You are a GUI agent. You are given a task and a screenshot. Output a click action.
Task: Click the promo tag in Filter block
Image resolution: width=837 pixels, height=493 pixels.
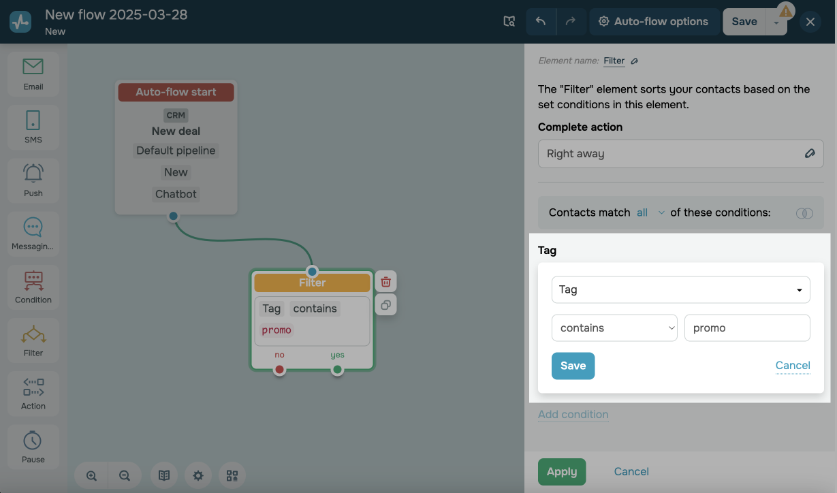pyautogui.click(x=277, y=330)
